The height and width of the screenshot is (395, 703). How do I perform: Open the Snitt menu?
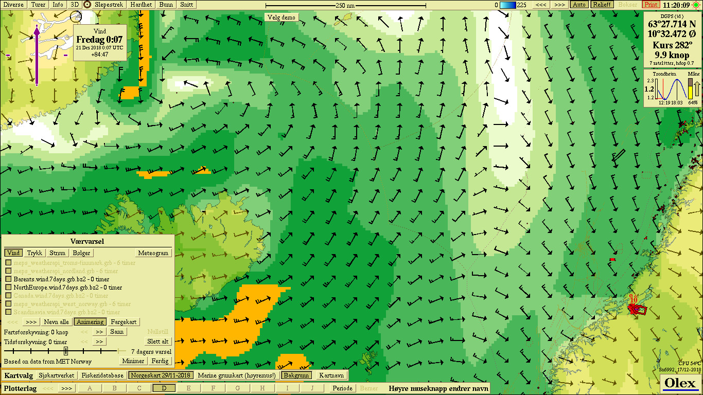pyautogui.click(x=186, y=4)
